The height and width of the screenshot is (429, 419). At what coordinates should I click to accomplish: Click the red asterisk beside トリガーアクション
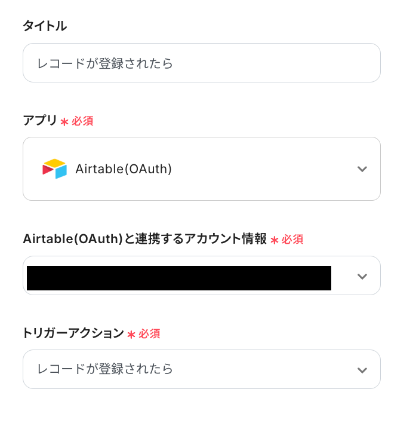tap(131, 334)
